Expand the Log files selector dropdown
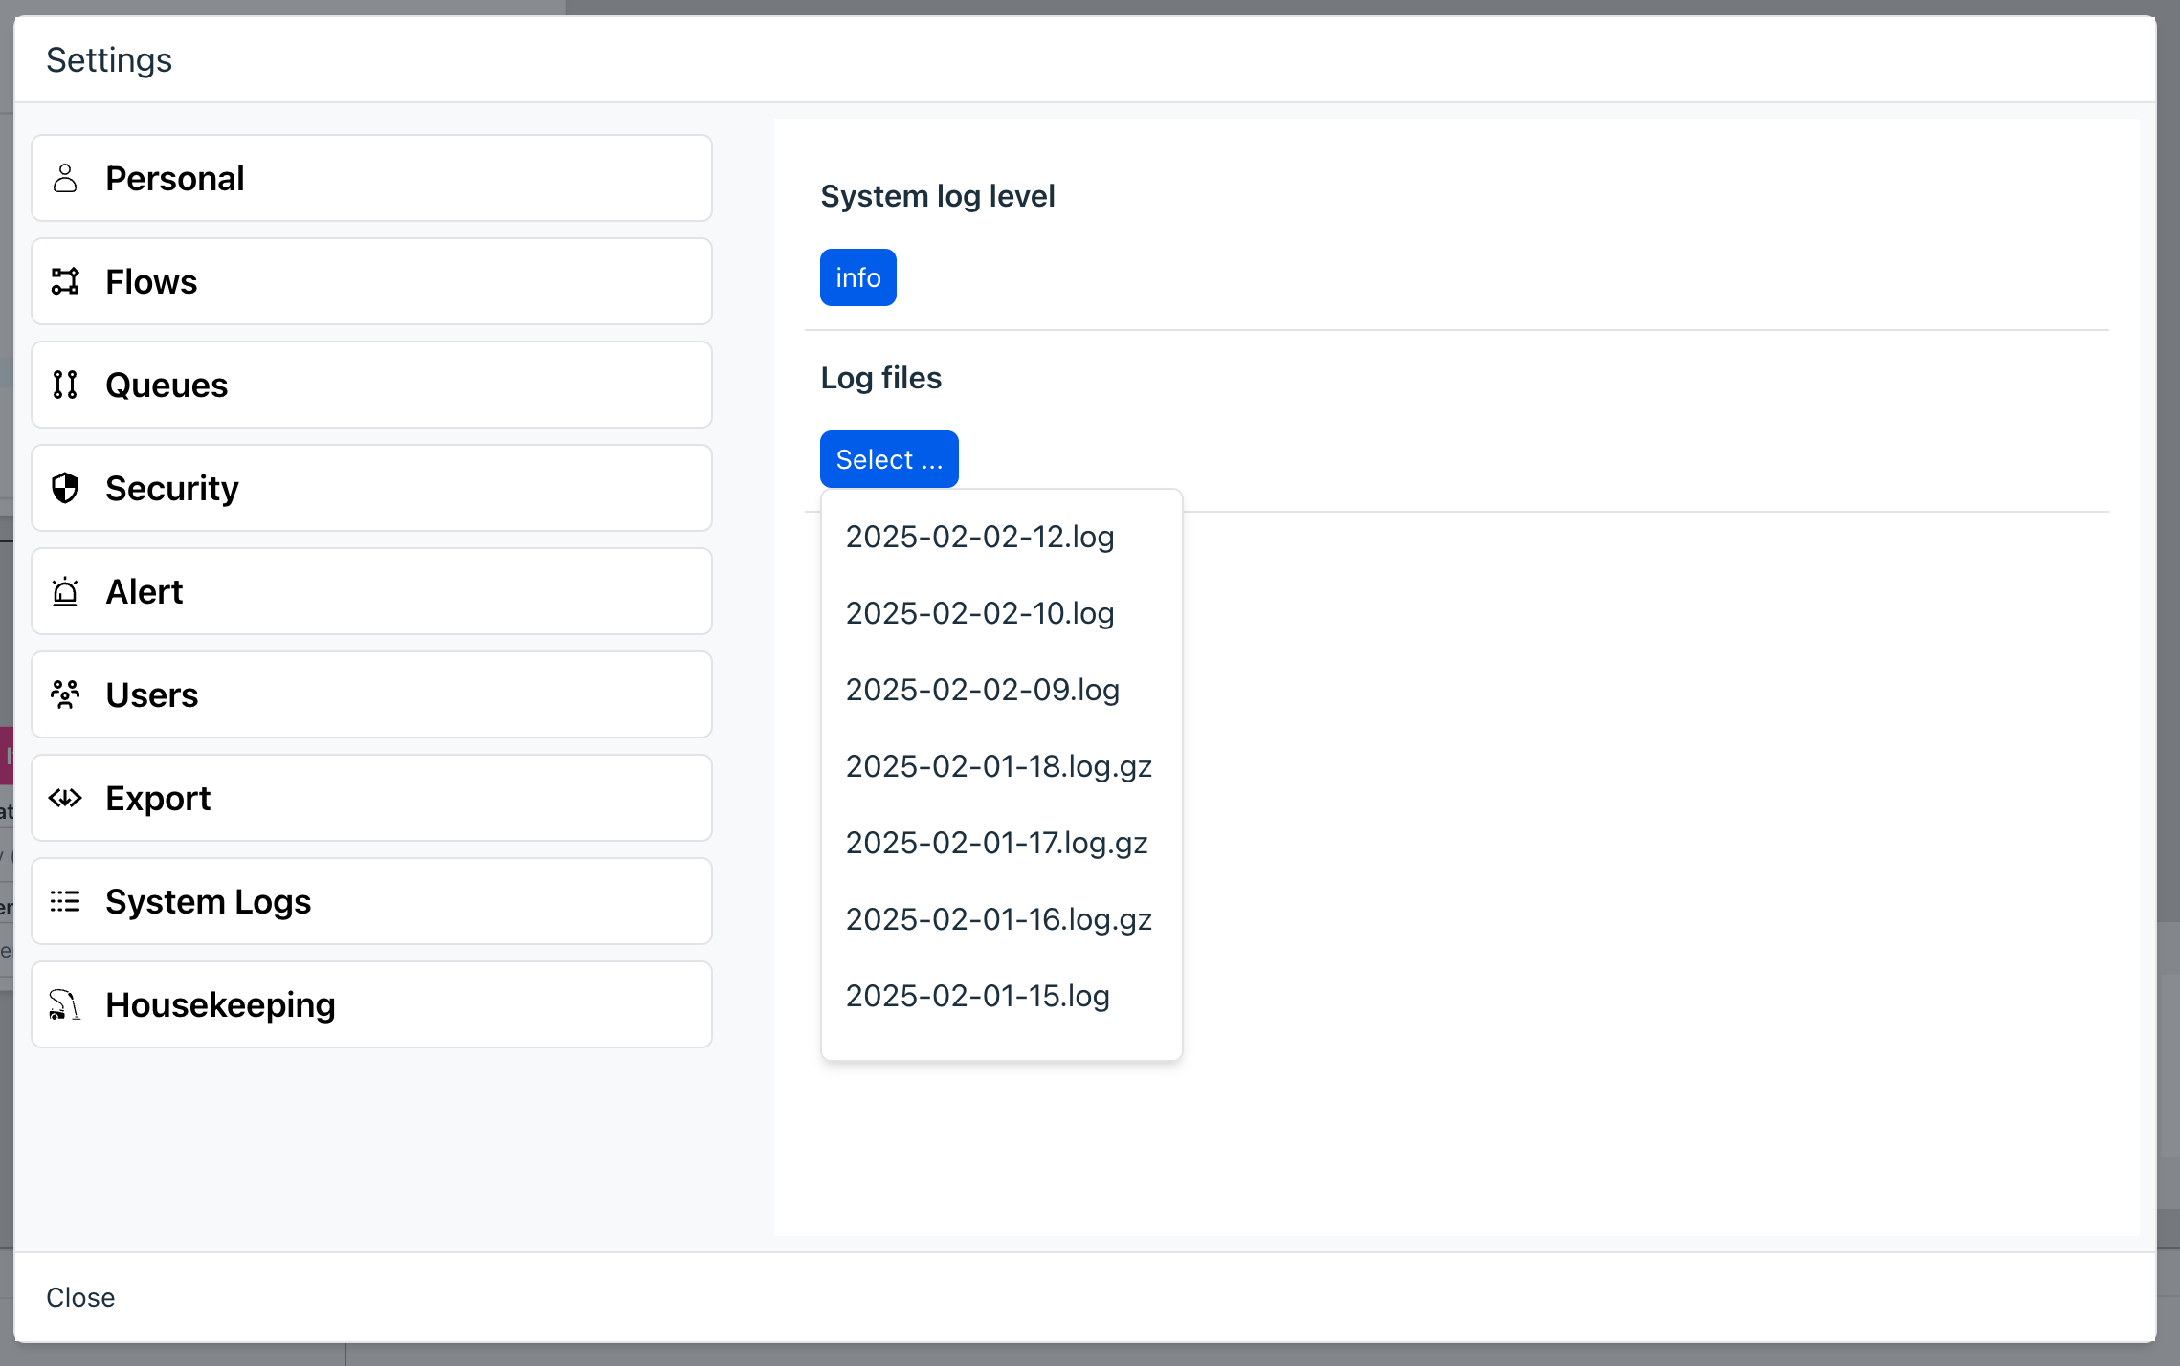2180x1366 pixels. click(889, 458)
